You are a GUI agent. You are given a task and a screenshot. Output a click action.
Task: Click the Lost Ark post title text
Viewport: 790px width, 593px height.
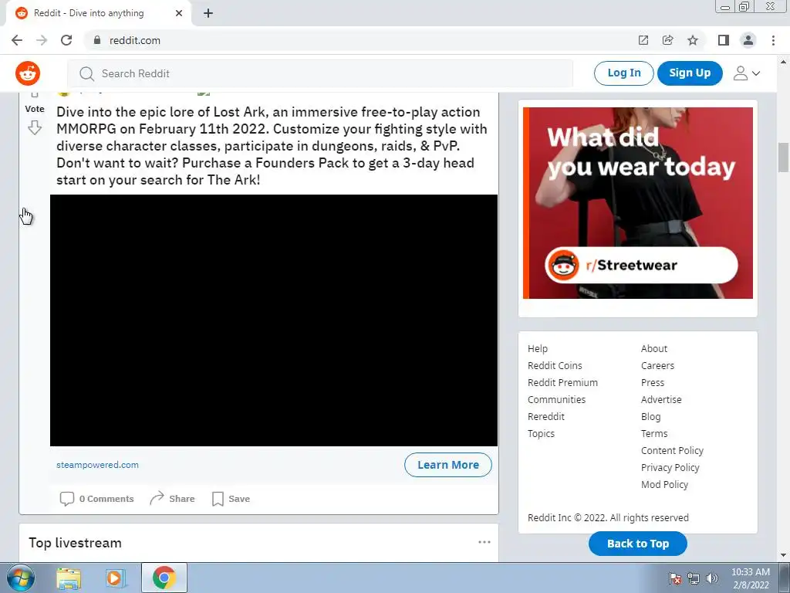272,146
